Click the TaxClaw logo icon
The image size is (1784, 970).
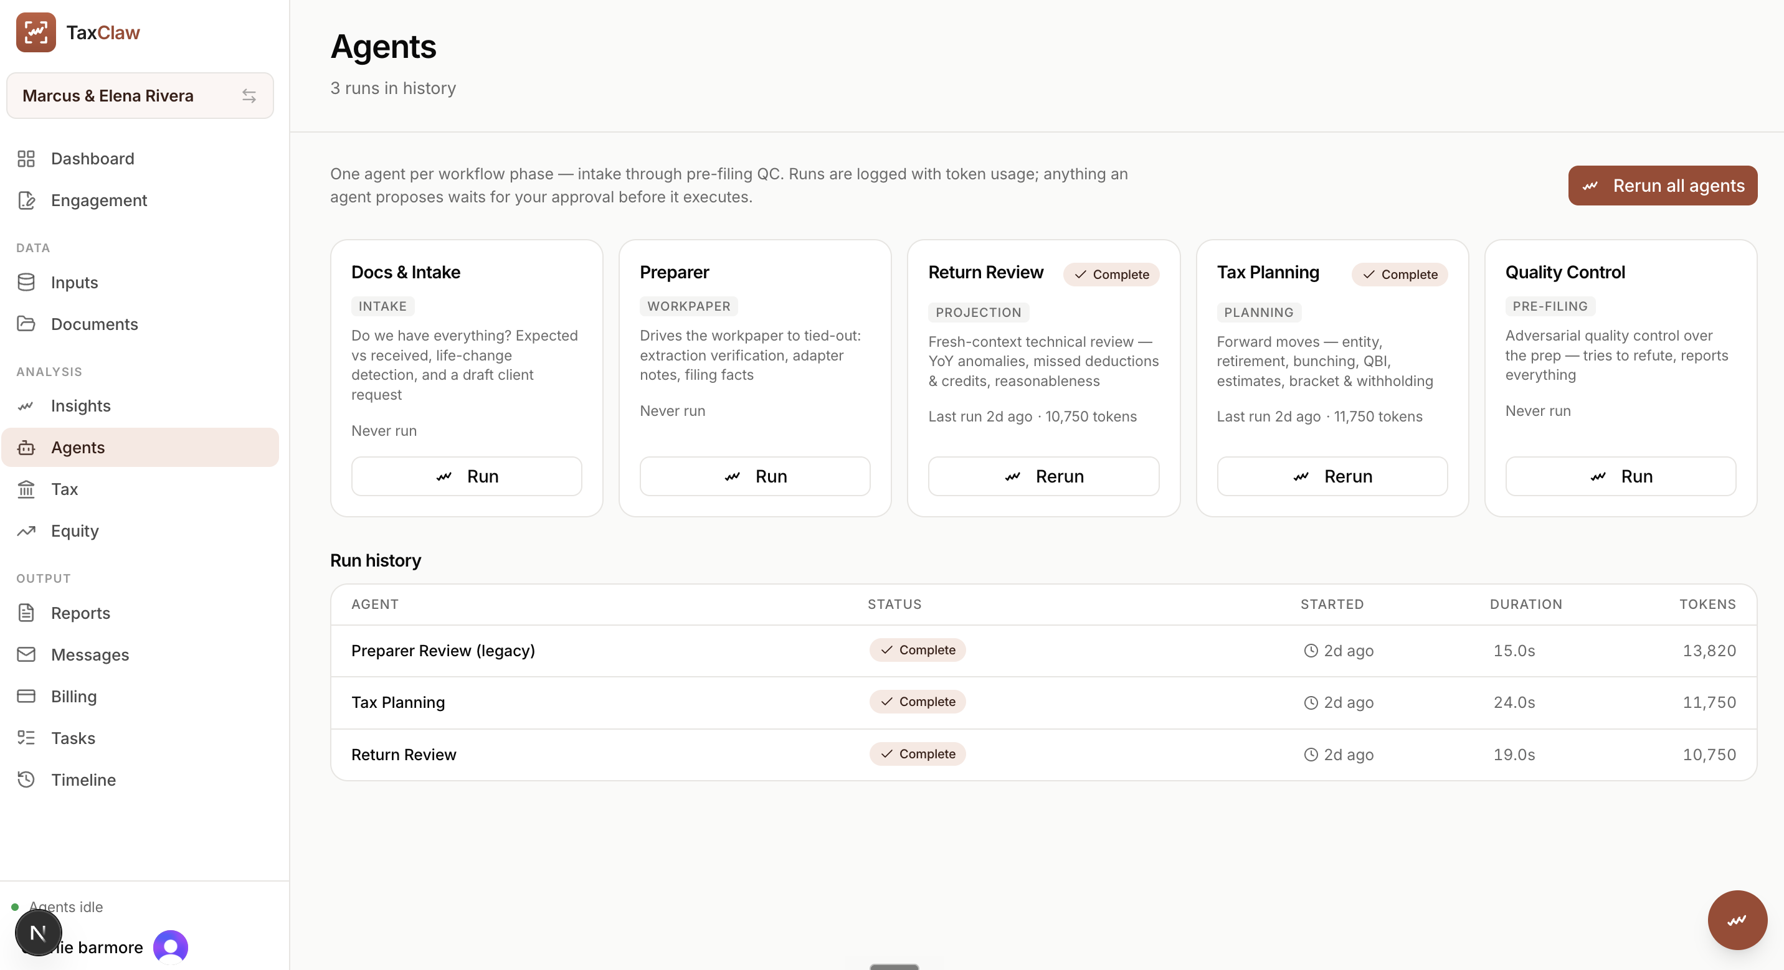coord(36,32)
